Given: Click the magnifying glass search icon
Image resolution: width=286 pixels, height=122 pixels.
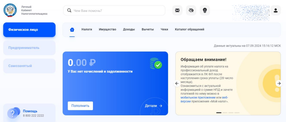Looking at the screenshot, I should 69,11.
